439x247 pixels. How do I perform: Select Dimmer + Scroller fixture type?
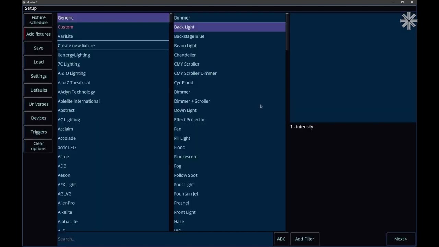(229, 101)
